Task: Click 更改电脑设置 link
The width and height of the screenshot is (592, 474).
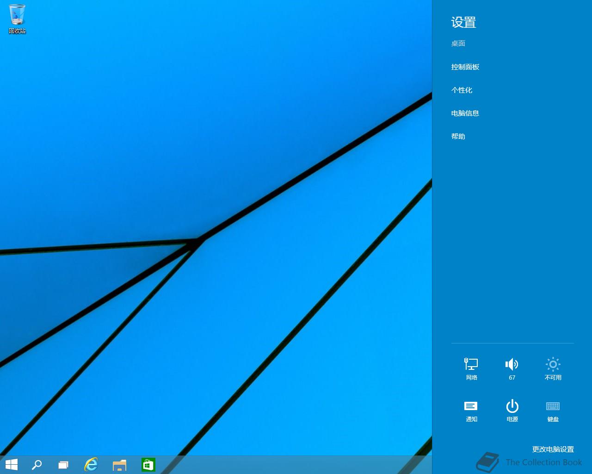Action: [x=553, y=449]
